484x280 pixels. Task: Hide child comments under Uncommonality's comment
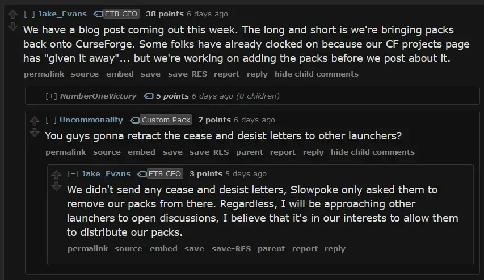point(373,152)
